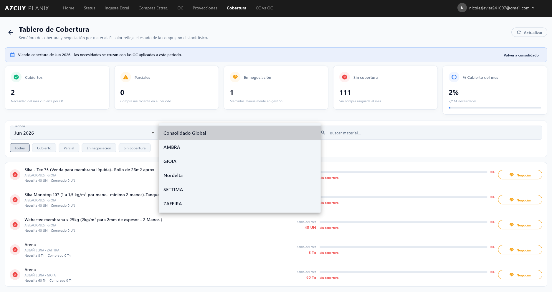
Task: Select the Cubierto filter chip
Action: click(x=44, y=148)
